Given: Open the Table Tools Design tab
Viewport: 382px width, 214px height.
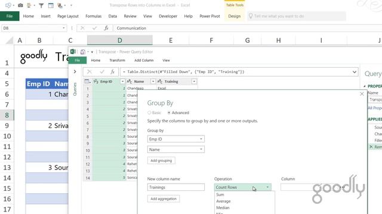Looking at the screenshot, I should tap(235, 16).
